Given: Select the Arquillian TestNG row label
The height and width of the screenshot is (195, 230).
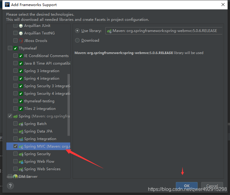Looking at the screenshot, I should click(x=39, y=33).
